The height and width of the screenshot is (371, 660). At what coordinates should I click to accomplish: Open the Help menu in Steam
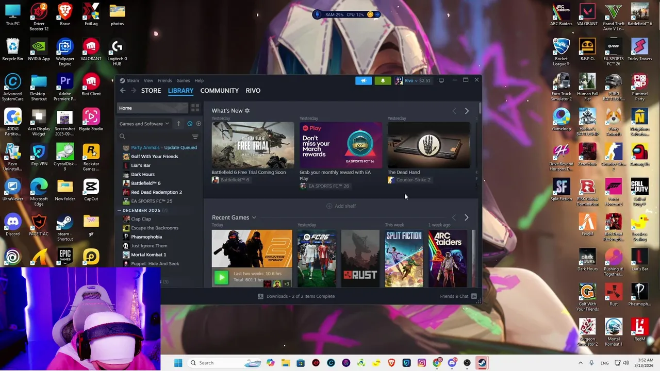coord(199,80)
